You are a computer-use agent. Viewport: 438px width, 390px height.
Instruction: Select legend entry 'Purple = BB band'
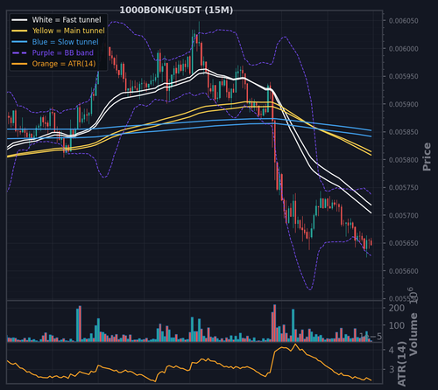(x=53, y=52)
